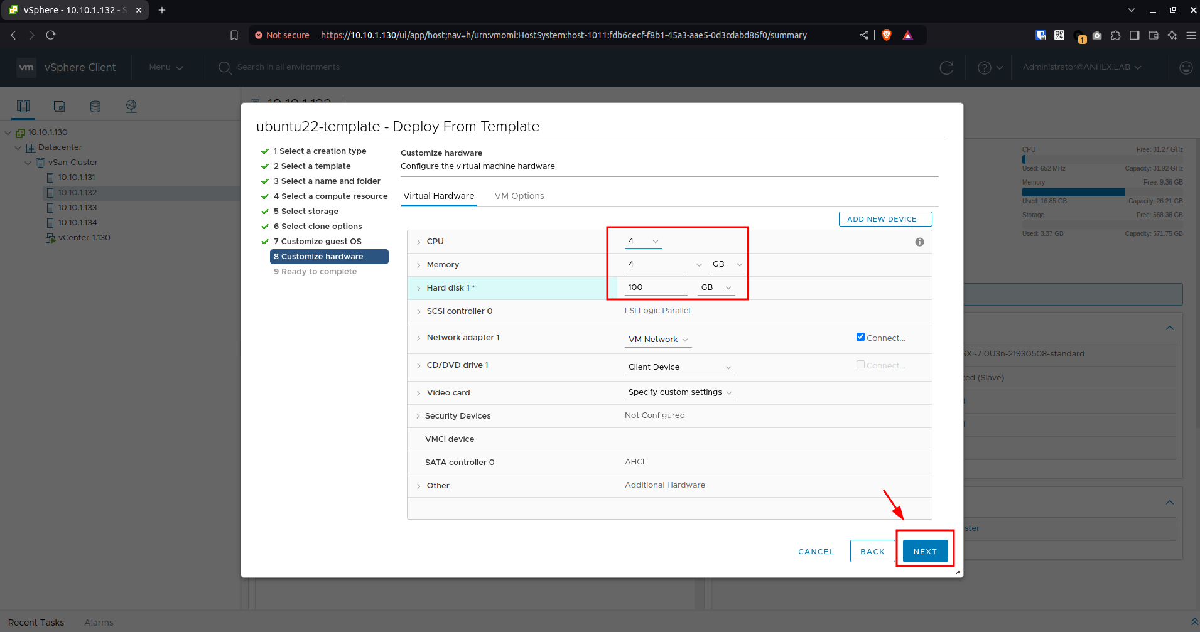
Task: Expand the Hard disk 1 row
Action: click(x=419, y=288)
